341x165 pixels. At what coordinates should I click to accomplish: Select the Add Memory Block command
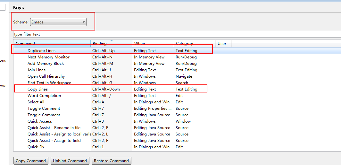[46, 64]
